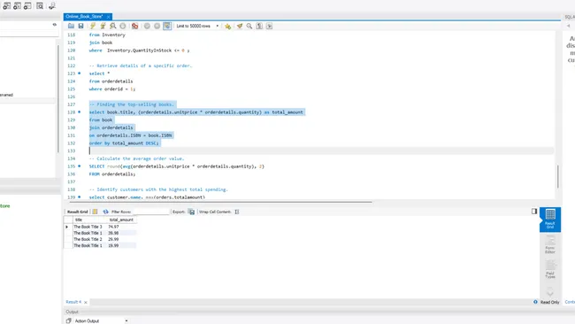
Task: Click the 'Calculate the average order value' comment
Action: [x=136, y=158]
